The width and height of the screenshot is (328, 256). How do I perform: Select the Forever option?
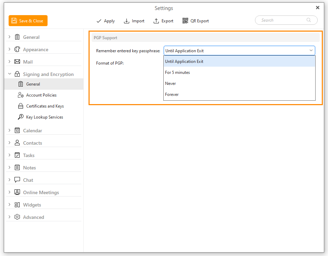239,94
